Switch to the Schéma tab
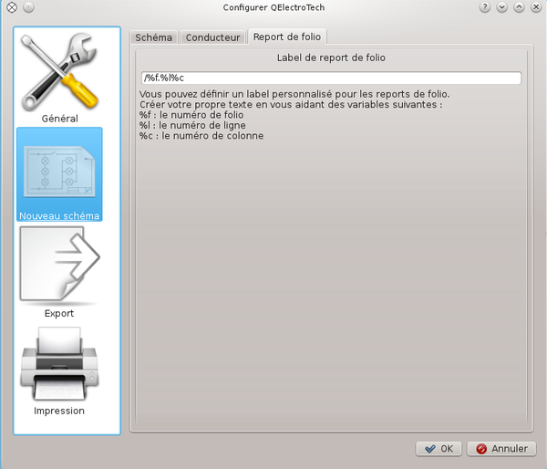 [x=153, y=37]
